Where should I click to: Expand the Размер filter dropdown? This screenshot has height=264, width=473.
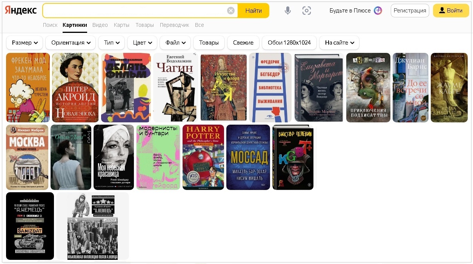click(25, 43)
